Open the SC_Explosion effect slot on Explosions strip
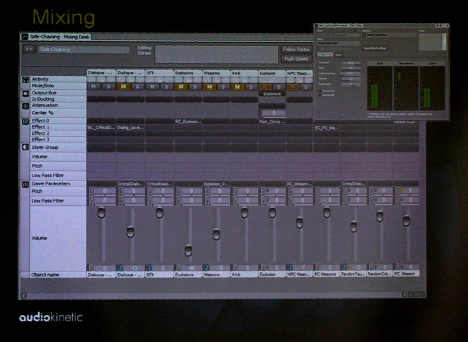Viewport: 468px width, 342px height. coord(188,121)
